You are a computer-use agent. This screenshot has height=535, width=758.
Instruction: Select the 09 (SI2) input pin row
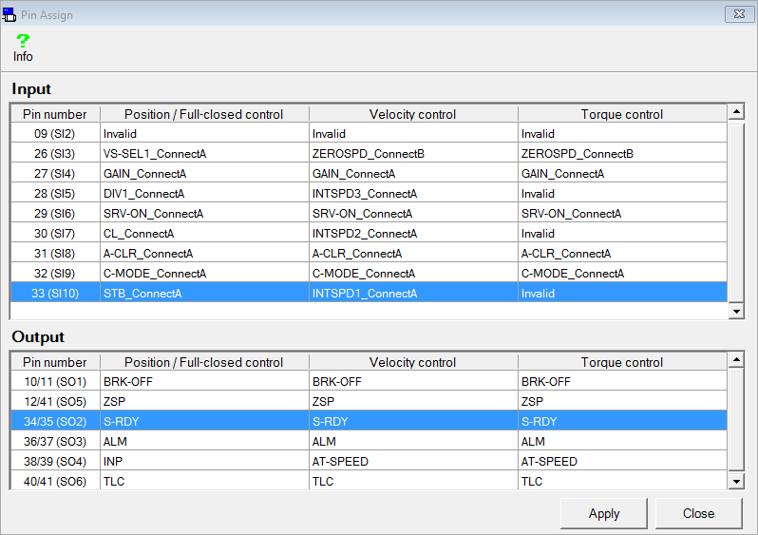(x=369, y=133)
